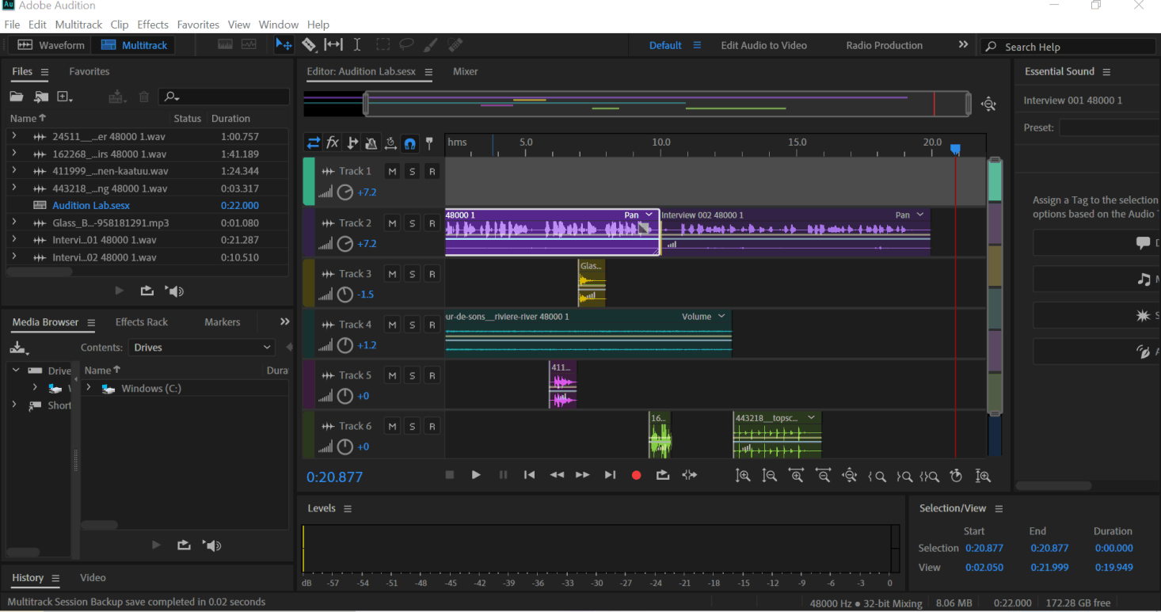Start recording with the red button
The height and width of the screenshot is (612, 1161).
coord(636,475)
